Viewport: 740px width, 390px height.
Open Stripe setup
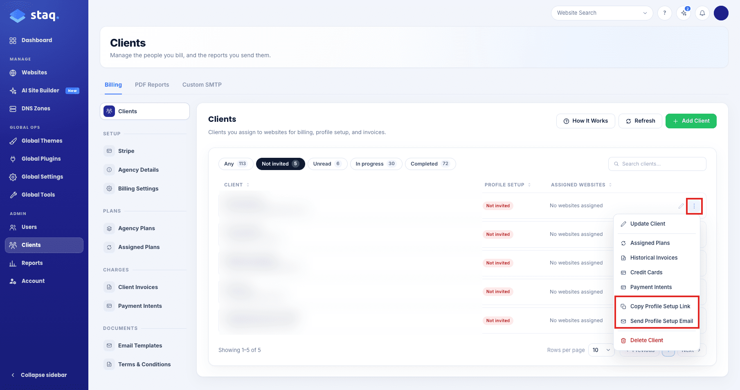[x=145, y=151]
